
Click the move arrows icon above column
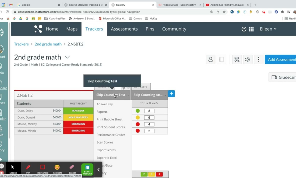point(128,88)
